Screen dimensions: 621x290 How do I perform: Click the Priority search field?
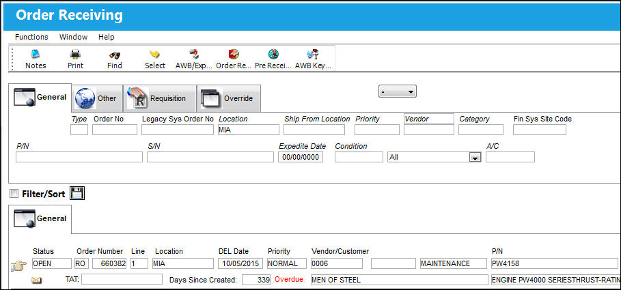click(x=377, y=130)
